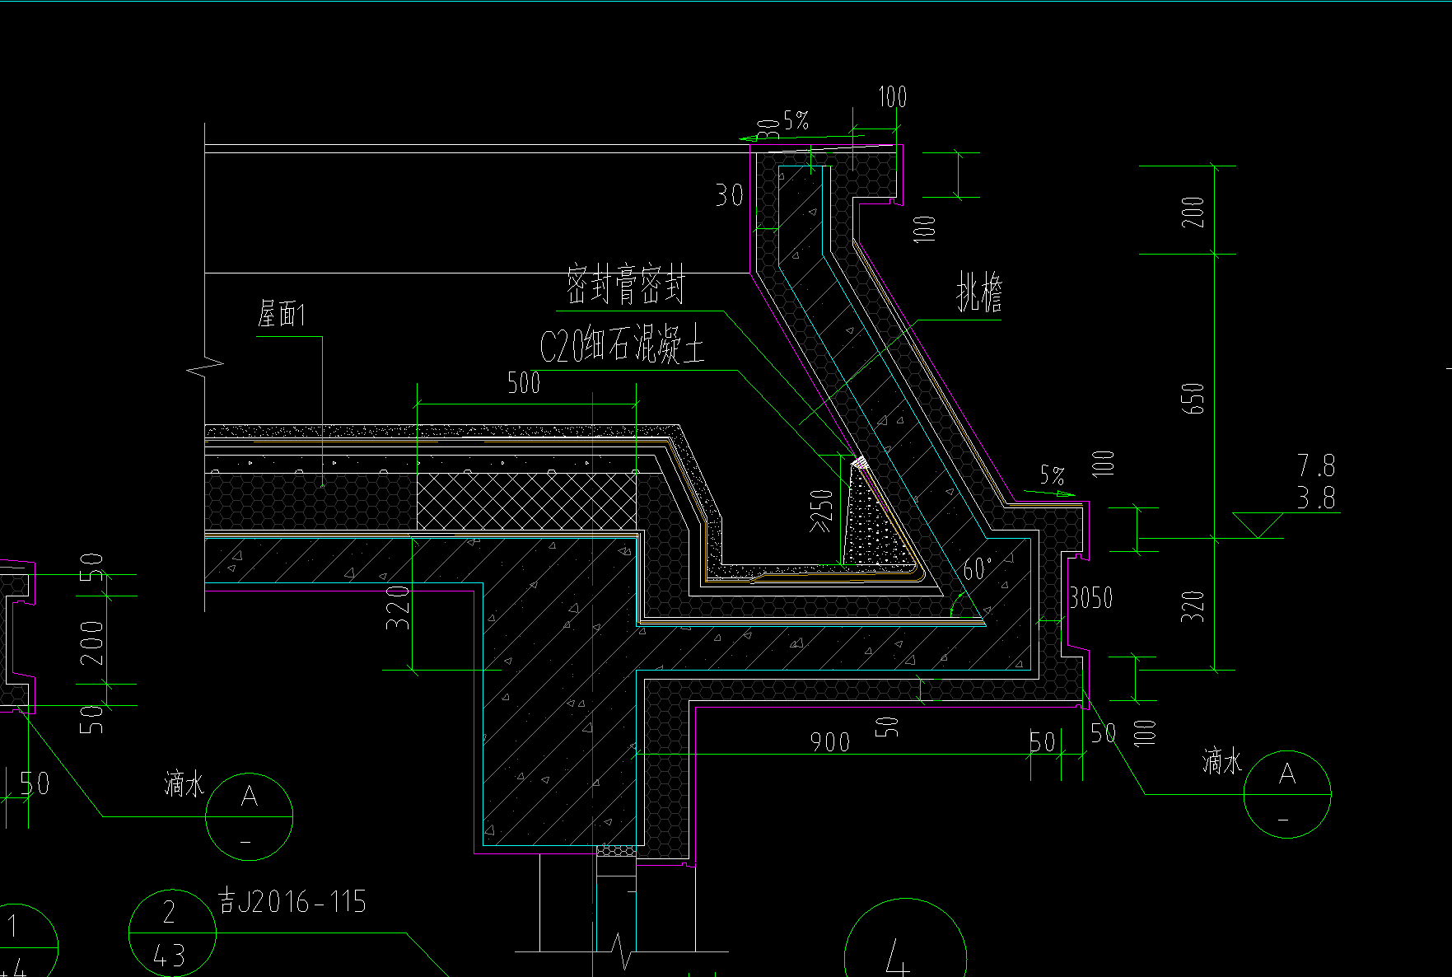The image size is (1452, 977).
Task: Select the "100" dimension above the parapet
Action: pos(892,97)
